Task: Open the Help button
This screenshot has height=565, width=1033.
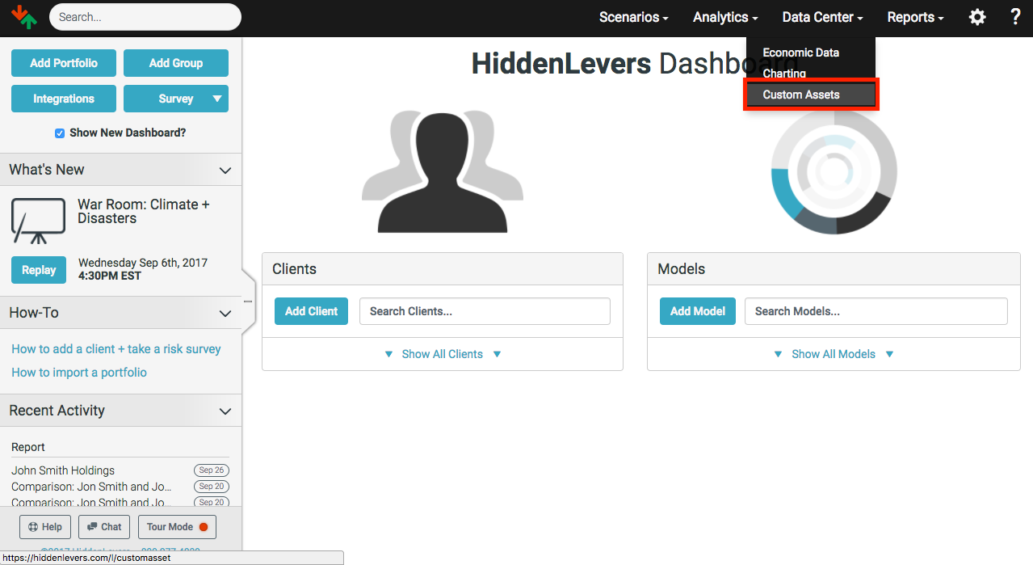Action: pos(45,527)
